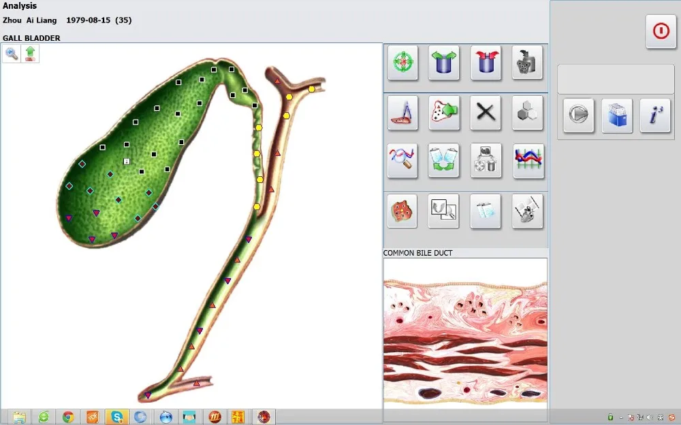Screen dimensions: 681x425
Task: Click the green crosshair target icon
Action: [x=402, y=63]
